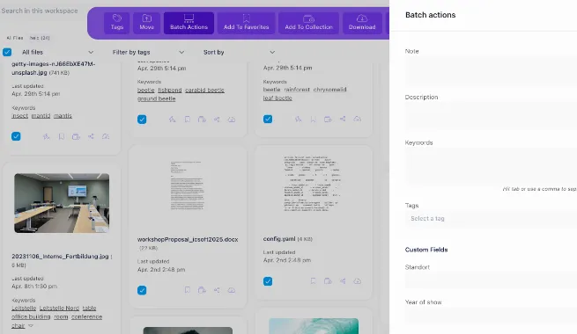Expand more keywords on the Fortbildung card
The height and width of the screenshot is (334, 577).
click(x=31, y=325)
